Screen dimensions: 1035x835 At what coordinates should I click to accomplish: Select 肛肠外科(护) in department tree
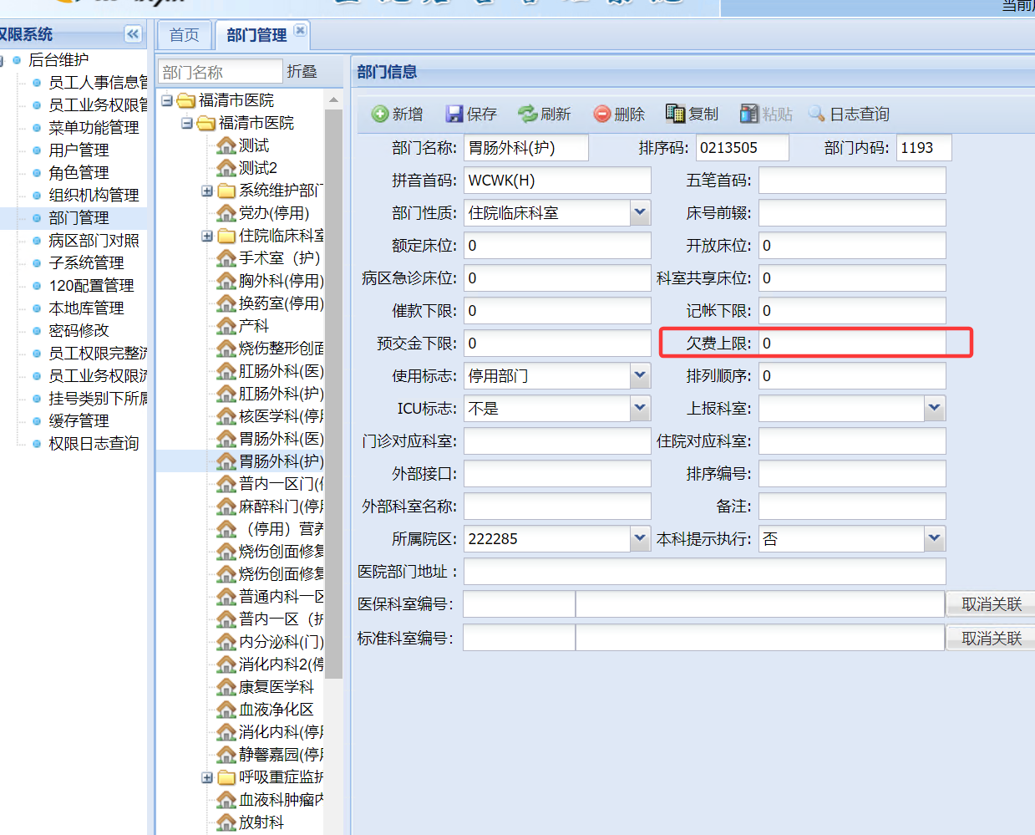point(281,394)
